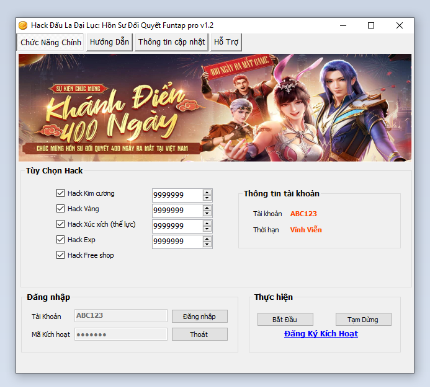
Task: Open the Thông tin cập nhật tab
Action: click(171, 42)
